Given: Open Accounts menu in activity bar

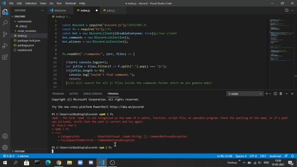Looking at the screenshot, I should [5, 136].
